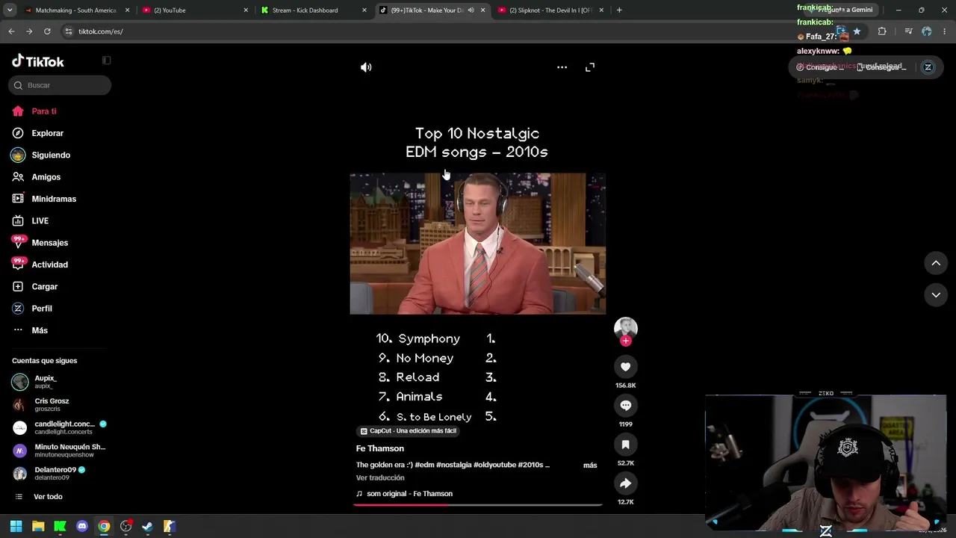Click the tiktok.com/es/ address bar
The image size is (956, 538).
tap(101, 31)
